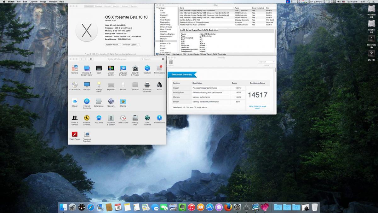The width and height of the screenshot is (378, 213).
Task: Open Spotlight preferences pane
Action: point(147,69)
